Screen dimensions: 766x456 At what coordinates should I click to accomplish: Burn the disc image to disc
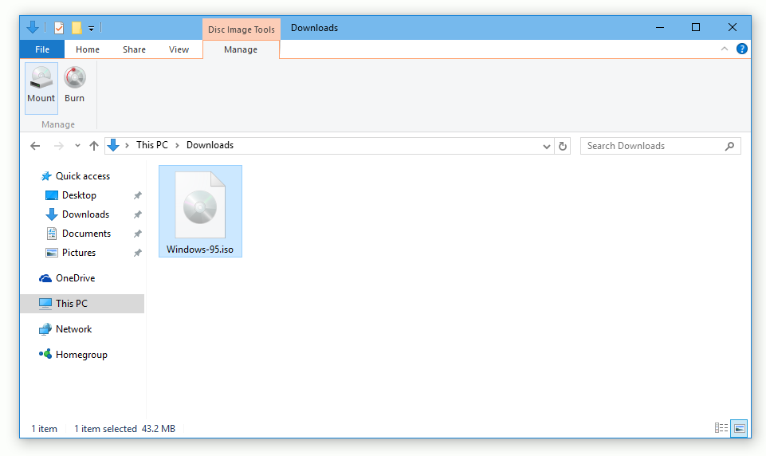(x=75, y=85)
